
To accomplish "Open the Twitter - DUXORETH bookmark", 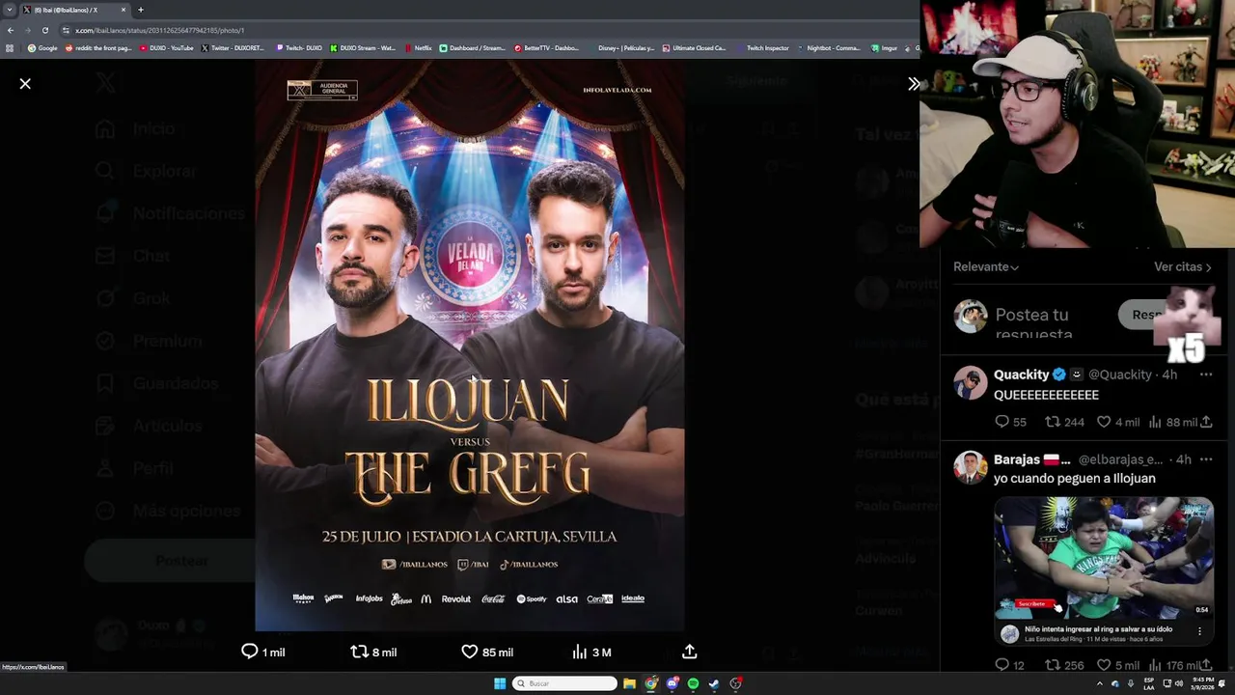I will tap(233, 48).
